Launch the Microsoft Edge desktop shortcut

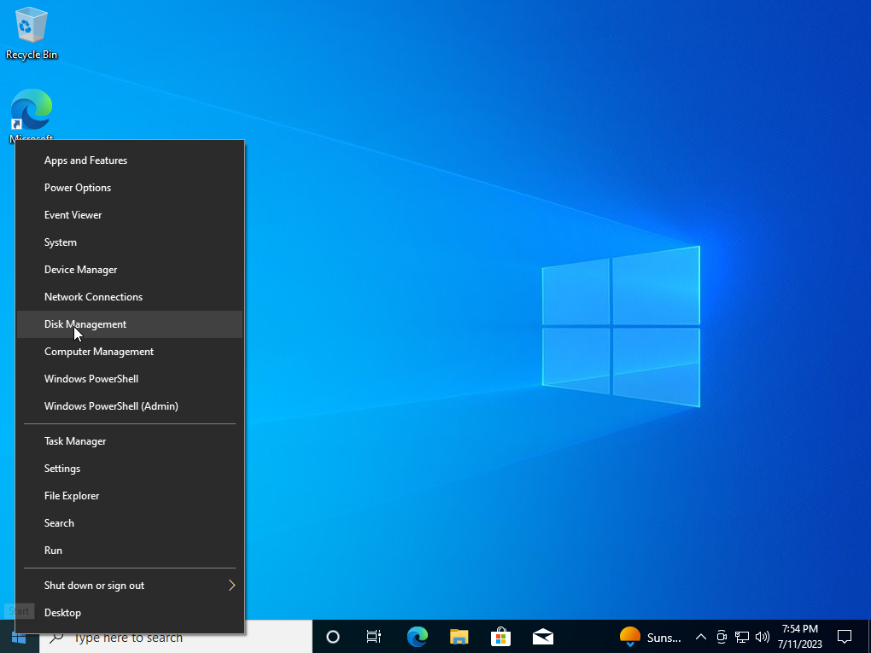[31, 111]
